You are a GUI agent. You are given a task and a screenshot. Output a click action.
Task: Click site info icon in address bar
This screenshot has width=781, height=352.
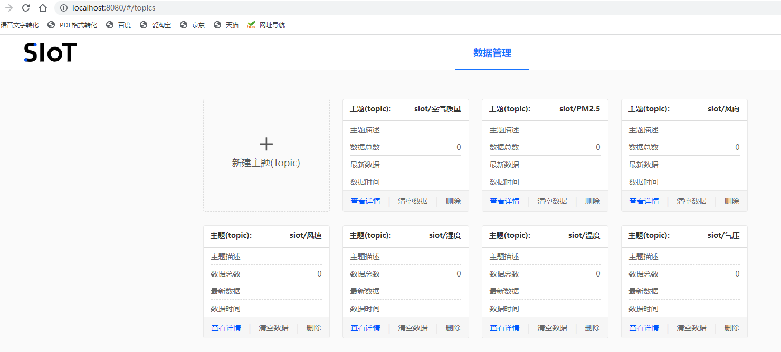(x=64, y=8)
